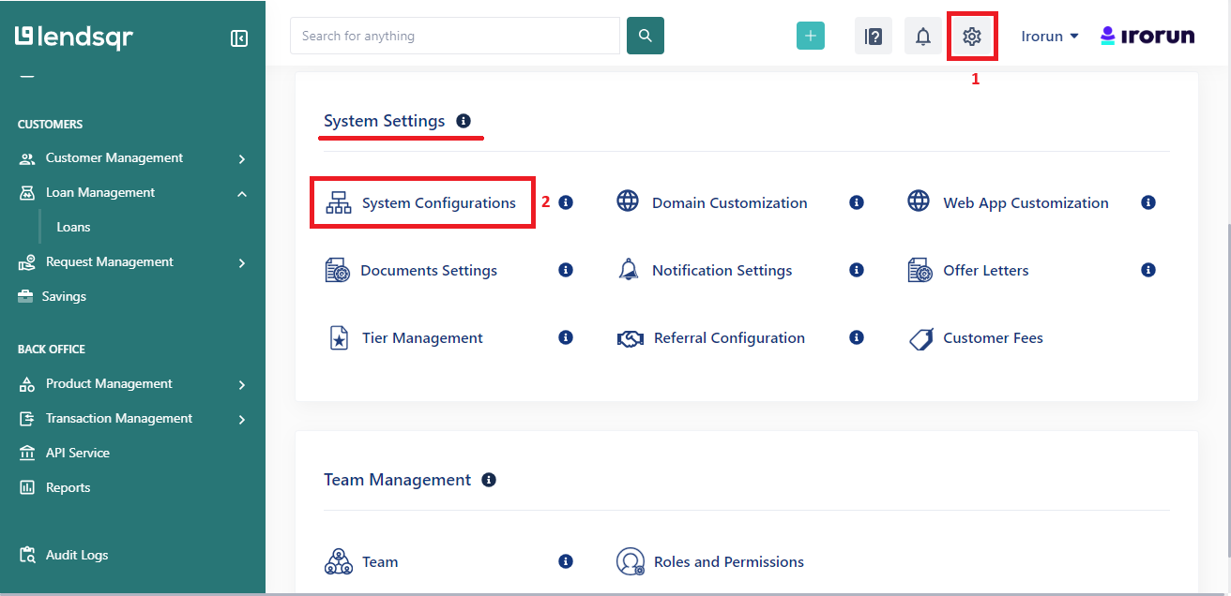
Task: Click the Referral Configuration handshake icon
Action: click(x=630, y=337)
